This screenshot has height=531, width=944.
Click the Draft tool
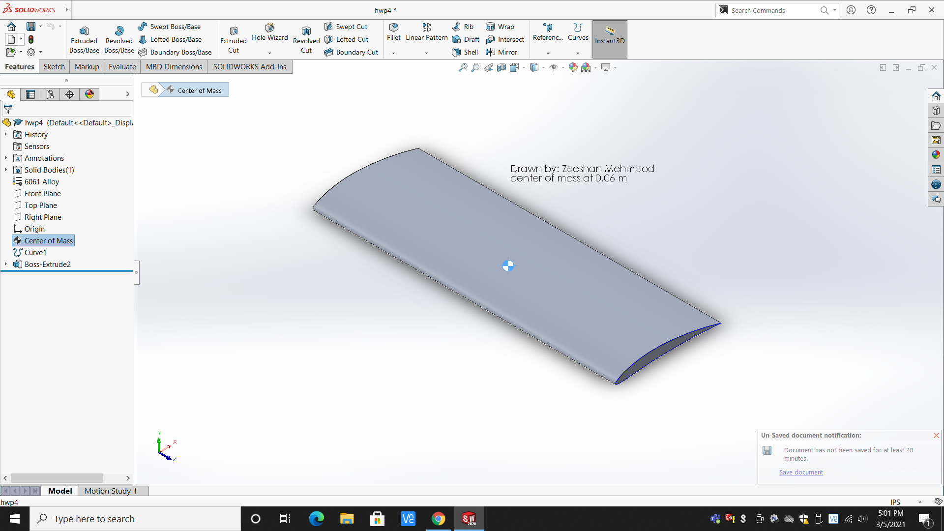click(x=466, y=39)
